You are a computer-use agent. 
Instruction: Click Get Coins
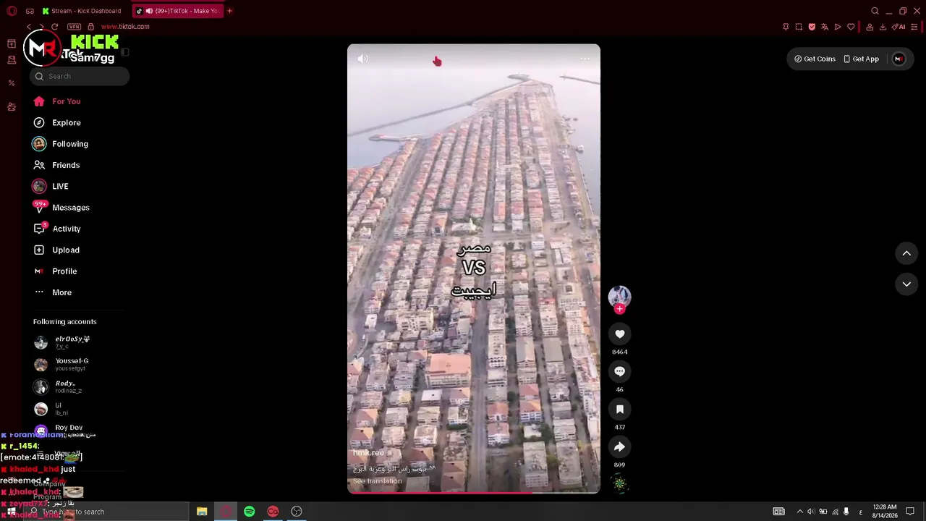(815, 59)
